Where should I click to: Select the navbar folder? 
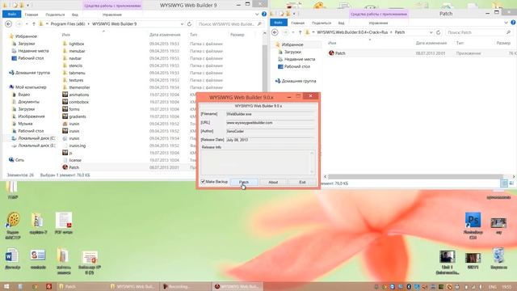tap(75, 58)
